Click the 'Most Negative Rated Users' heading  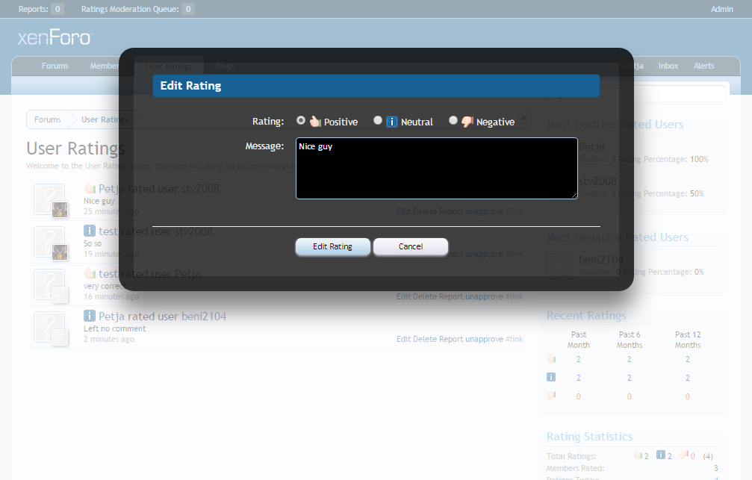[x=618, y=237]
